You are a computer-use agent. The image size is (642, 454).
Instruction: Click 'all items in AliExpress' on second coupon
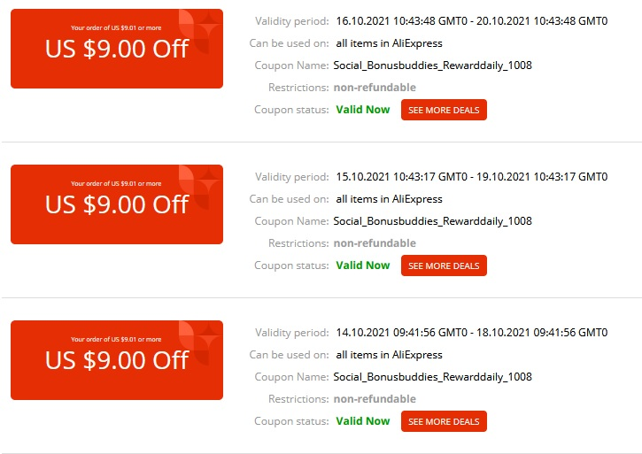389,199
